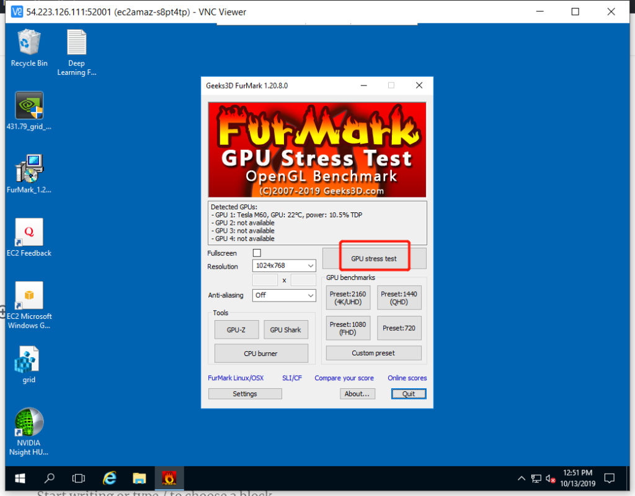
Task: Launch the NVIDIA Nsight desktop icon
Action: [29, 422]
